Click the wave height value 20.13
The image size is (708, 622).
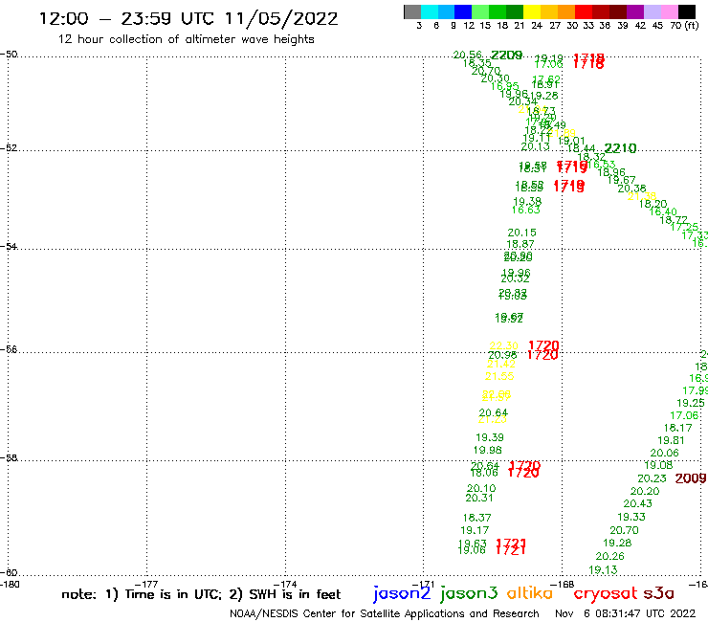536,146
